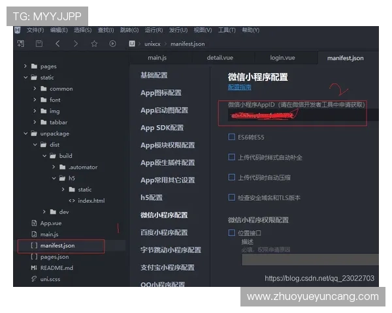Viewport: 392px width, 313px height.
Task: Click the dev folder icon
Action: (x=53, y=212)
